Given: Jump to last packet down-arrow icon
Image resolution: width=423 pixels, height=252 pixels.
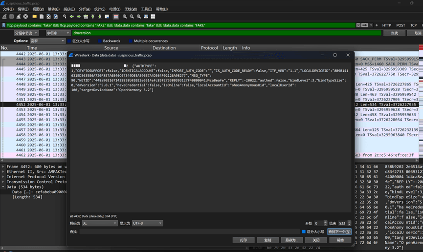Looking at the screenshot, I should coord(100,17).
